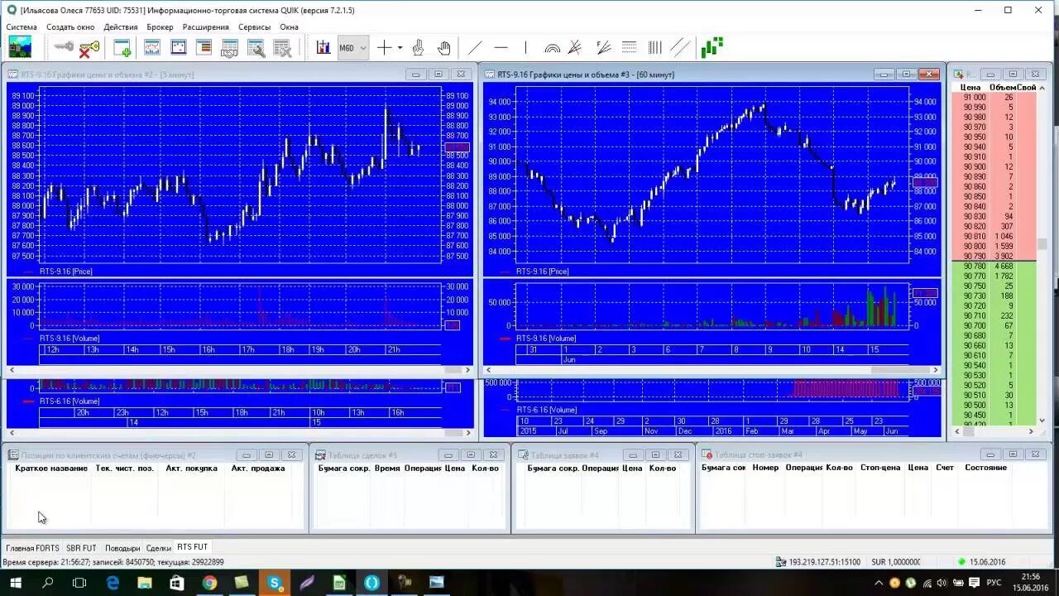
Task: Open Microsoft Edge from the taskbar
Action: click(113, 583)
